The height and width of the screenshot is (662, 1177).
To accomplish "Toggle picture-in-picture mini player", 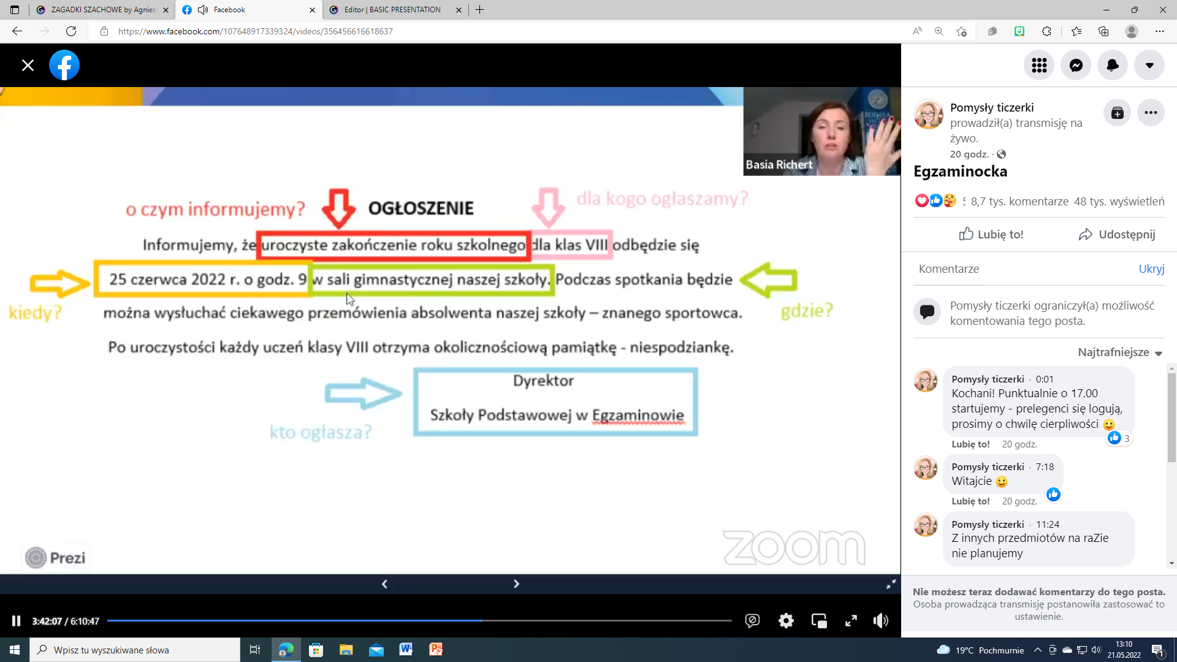I will click(x=819, y=621).
